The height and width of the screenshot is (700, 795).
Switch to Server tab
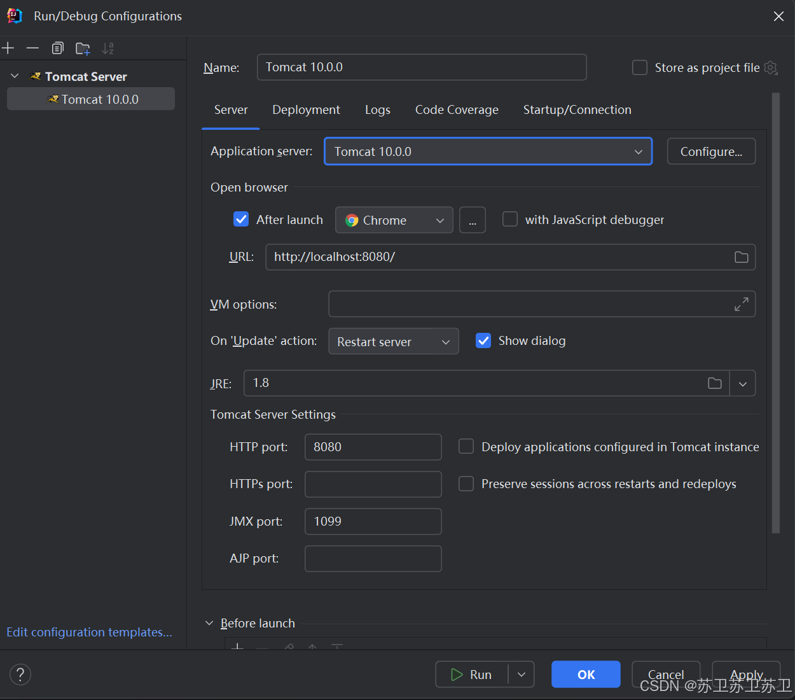tap(231, 109)
